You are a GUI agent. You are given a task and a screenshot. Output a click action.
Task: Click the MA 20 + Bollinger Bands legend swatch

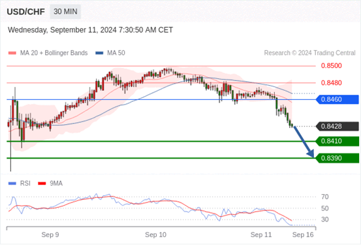coord(12,53)
